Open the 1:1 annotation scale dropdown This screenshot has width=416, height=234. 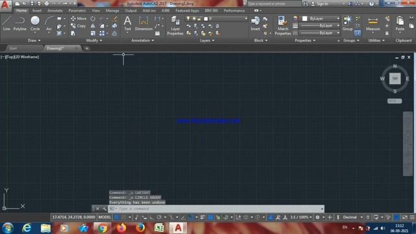click(301, 217)
